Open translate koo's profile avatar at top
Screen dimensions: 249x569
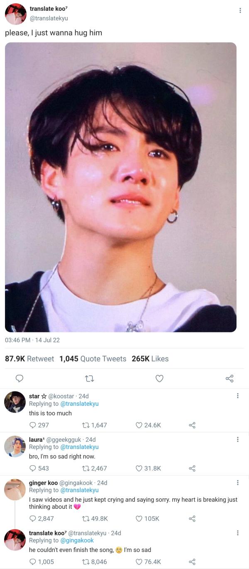click(15, 14)
